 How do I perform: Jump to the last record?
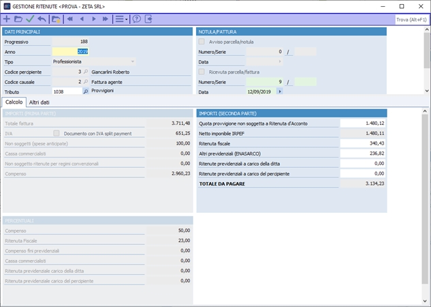(x=105, y=19)
